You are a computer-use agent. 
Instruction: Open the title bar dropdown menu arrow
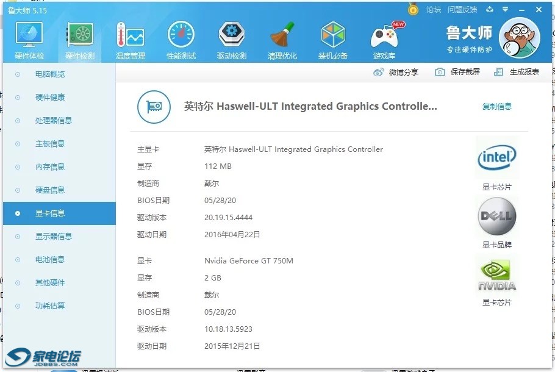pyautogui.click(x=505, y=9)
